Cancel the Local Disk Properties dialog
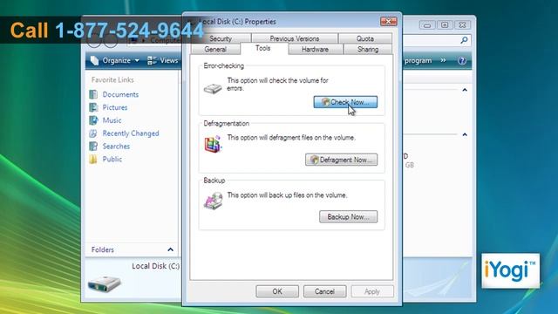The height and width of the screenshot is (314, 558). point(324,291)
